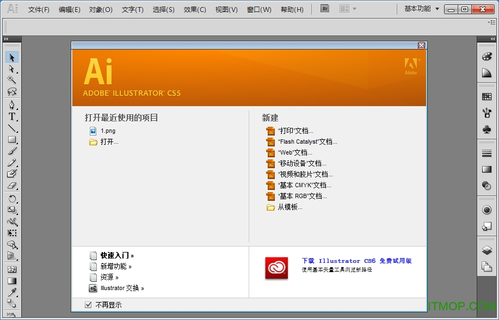Open the 基本功能 workspace dropdown
499x320 pixels.
(x=422, y=9)
